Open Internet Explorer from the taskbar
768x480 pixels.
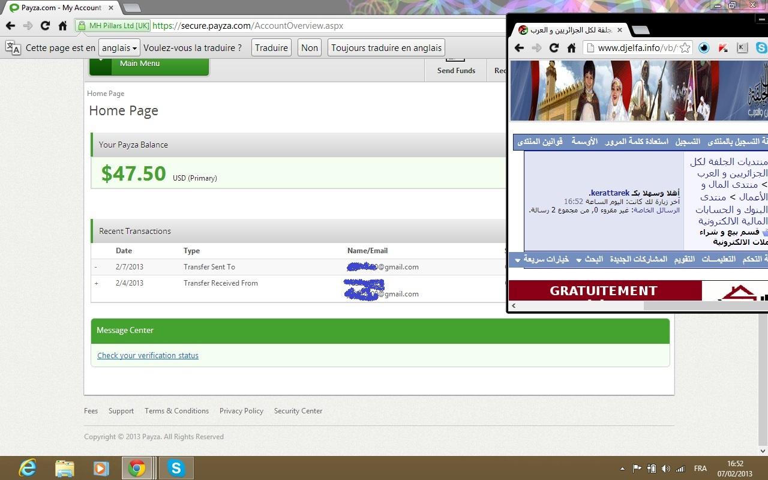(x=28, y=468)
